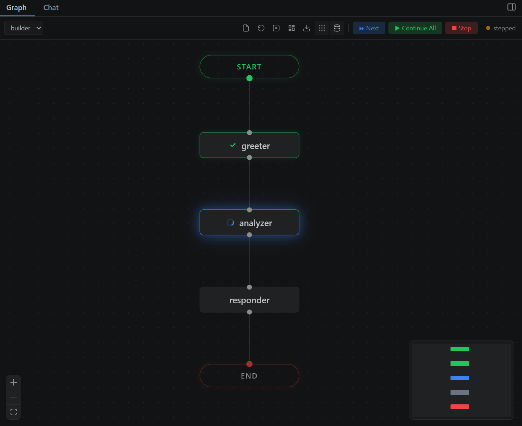Zoom out using the minus control
The width and height of the screenshot is (522, 426).
tap(14, 397)
